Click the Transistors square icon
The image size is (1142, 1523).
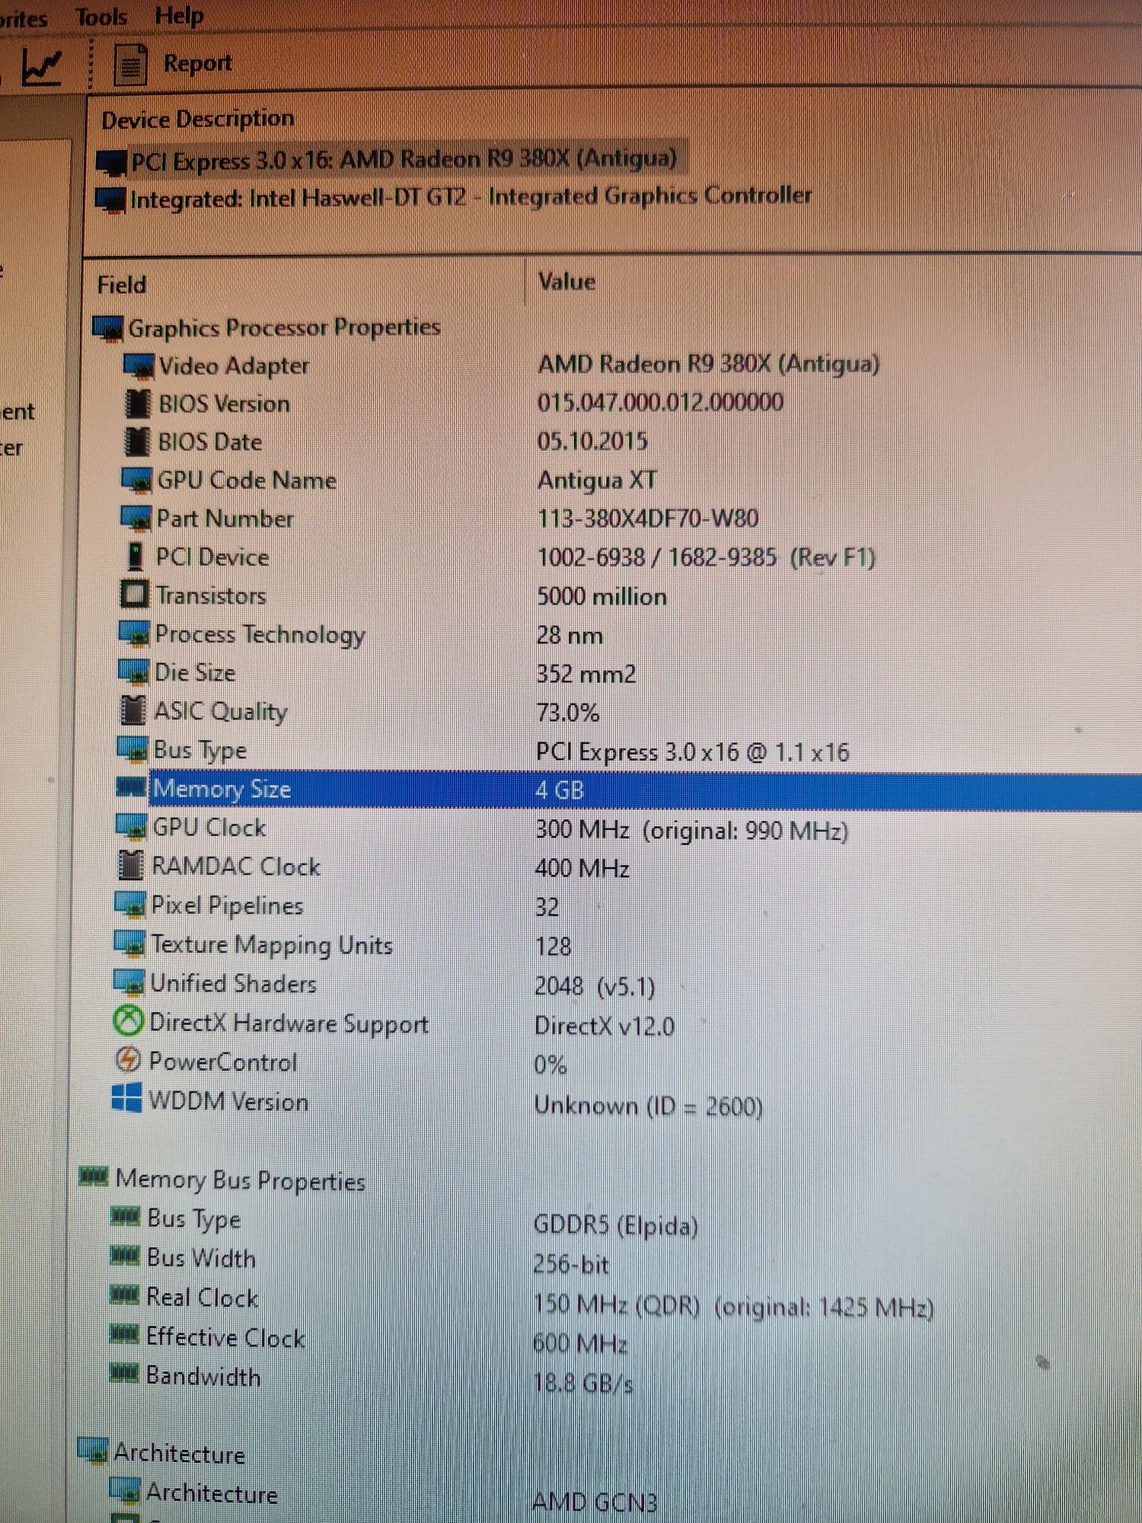click(135, 595)
